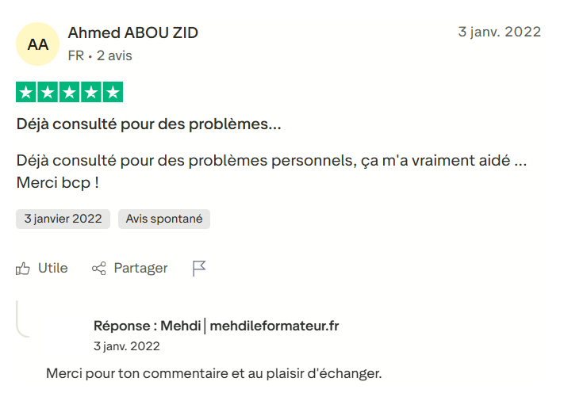Click the fifth green star in the rating

pos(113,93)
